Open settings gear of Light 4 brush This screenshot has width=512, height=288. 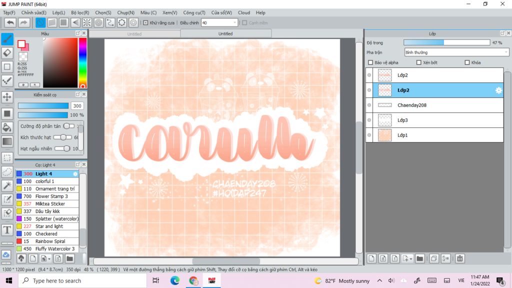(x=75, y=173)
